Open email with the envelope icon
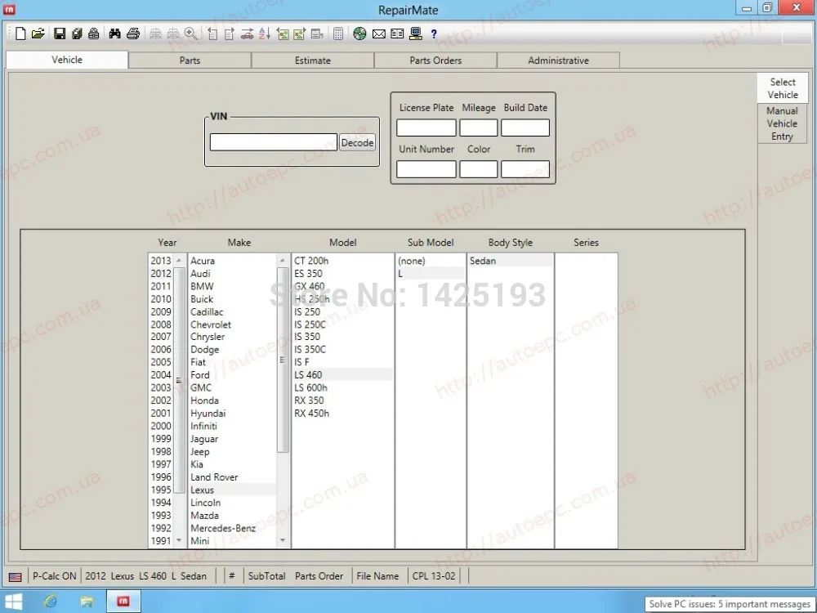Viewport: 817px width, 613px height. pos(379,34)
